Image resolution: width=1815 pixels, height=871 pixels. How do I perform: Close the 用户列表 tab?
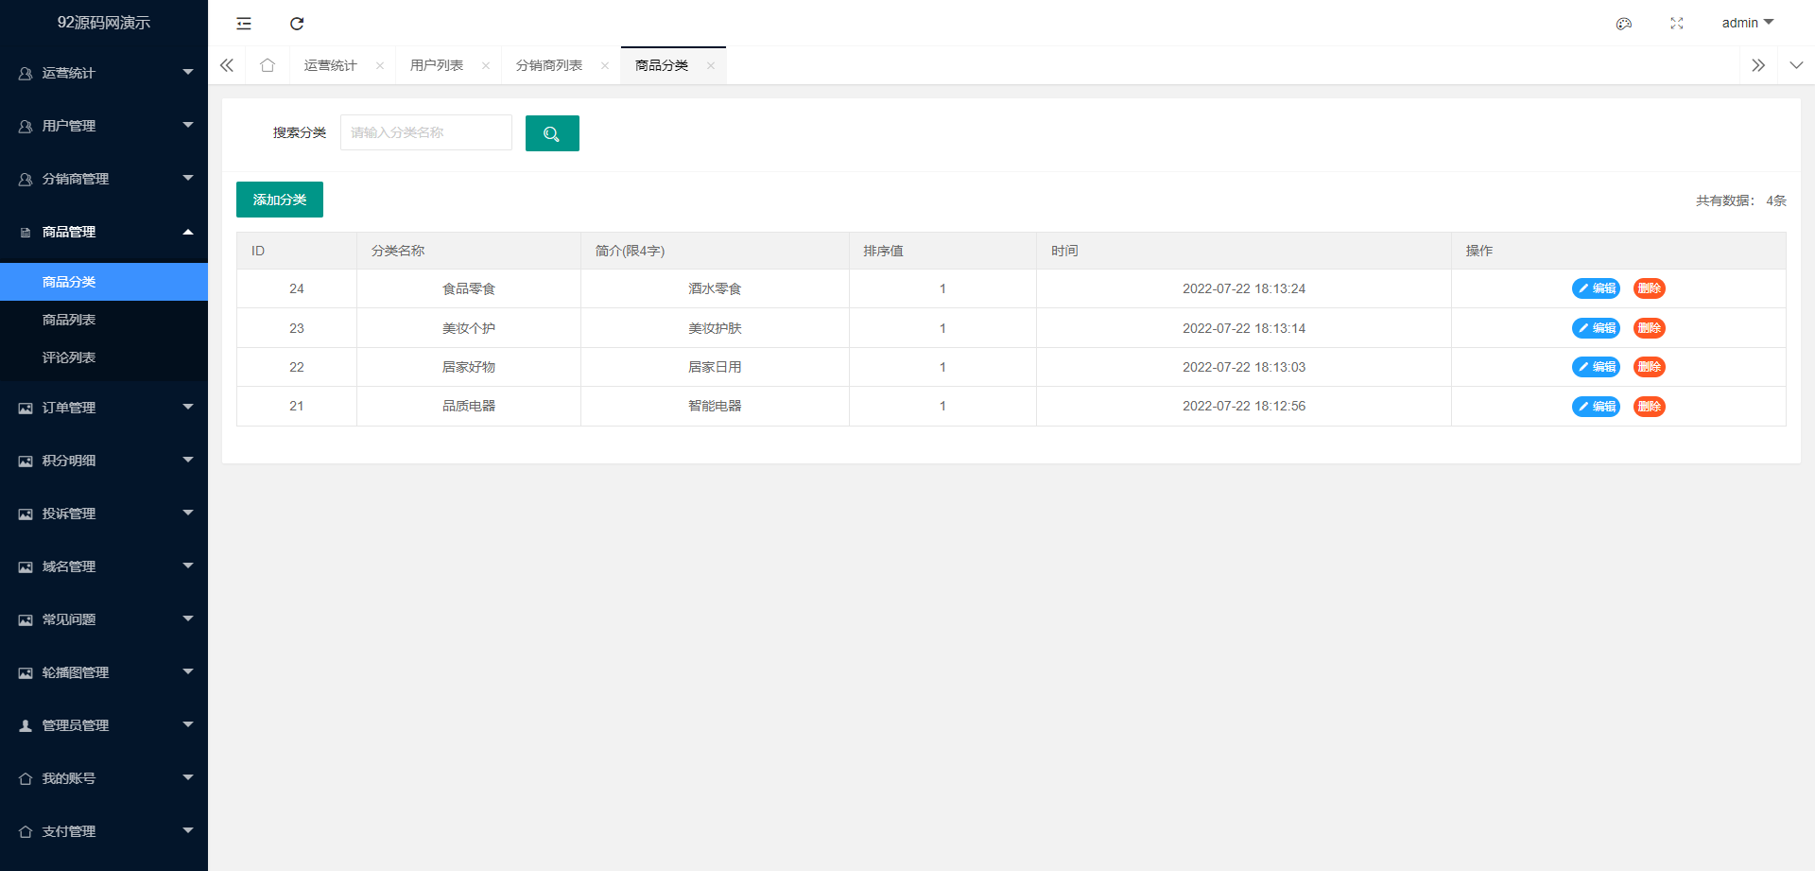tap(486, 66)
